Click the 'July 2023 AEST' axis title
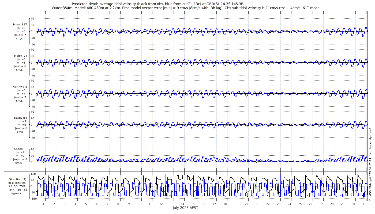Screen dimensions: 375x214 [x=185, y=208]
